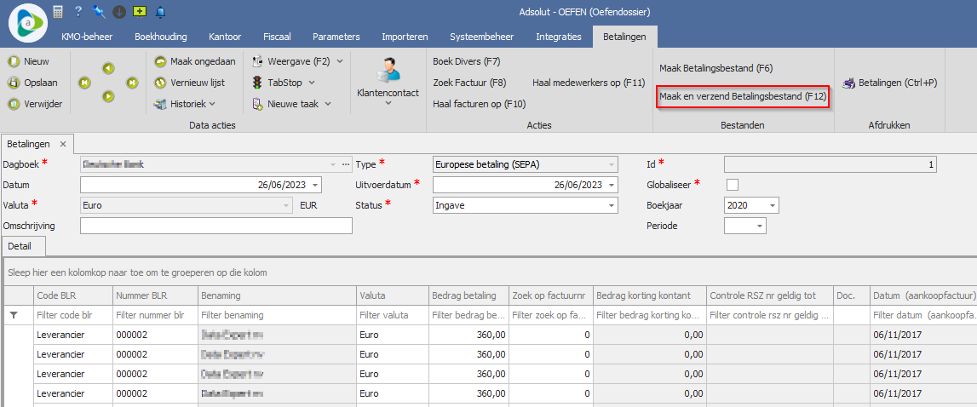Viewport: 977px width, 407px height.
Task: Click the Zoek op factuurnr header
Action: pyautogui.click(x=549, y=295)
